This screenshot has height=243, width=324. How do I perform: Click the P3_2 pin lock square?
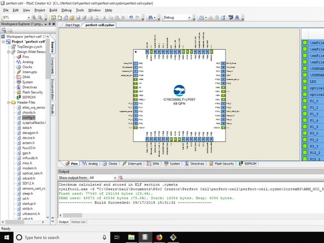point(305,140)
